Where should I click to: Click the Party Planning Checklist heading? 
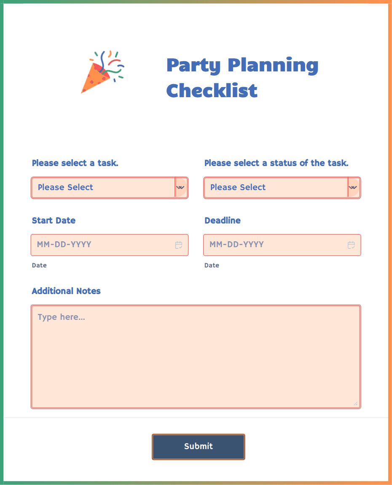coord(242,78)
